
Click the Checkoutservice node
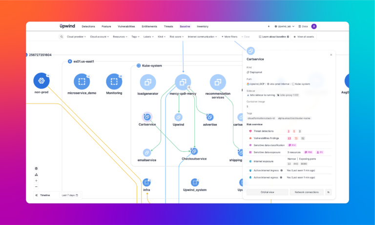194,151
